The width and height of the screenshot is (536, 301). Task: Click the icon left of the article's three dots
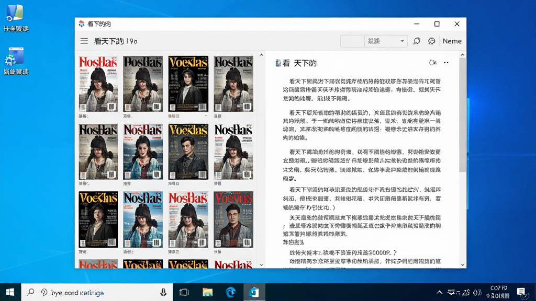coord(433,63)
